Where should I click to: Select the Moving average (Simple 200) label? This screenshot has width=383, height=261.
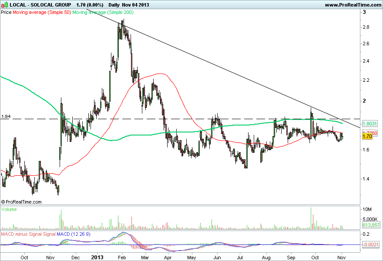[103, 12]
